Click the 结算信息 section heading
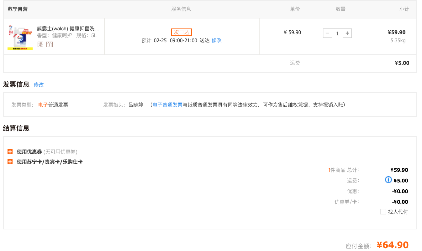Screen dimensions: 422x251 [16, 128]
